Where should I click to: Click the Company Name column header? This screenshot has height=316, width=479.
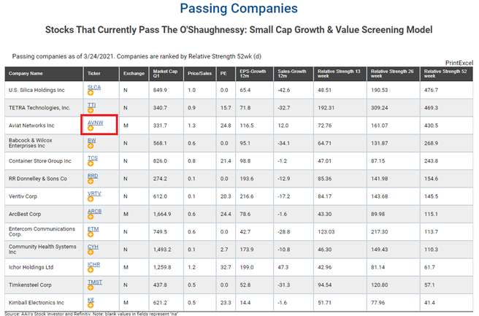[x=44, y=74]
